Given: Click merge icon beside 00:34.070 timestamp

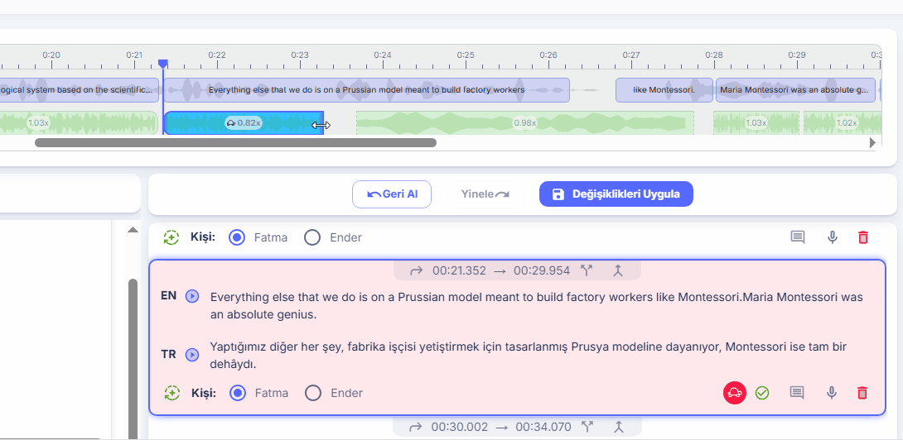Looking at the screenshot, I should [619, 427].
